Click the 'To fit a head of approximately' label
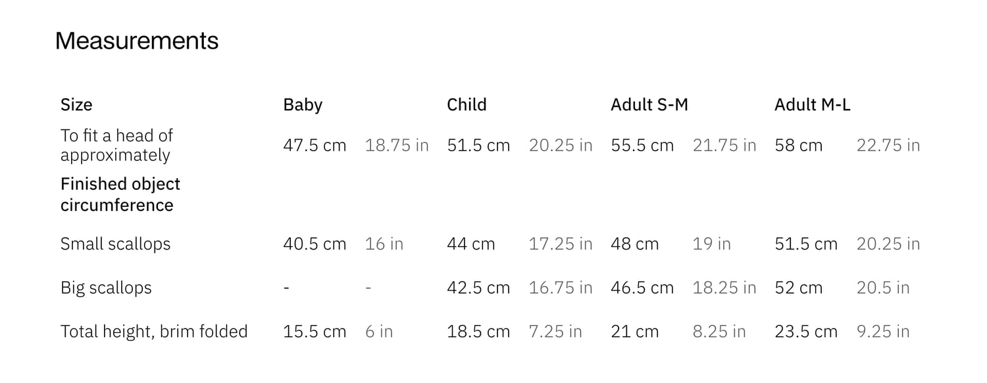 [x=116, y=145]
